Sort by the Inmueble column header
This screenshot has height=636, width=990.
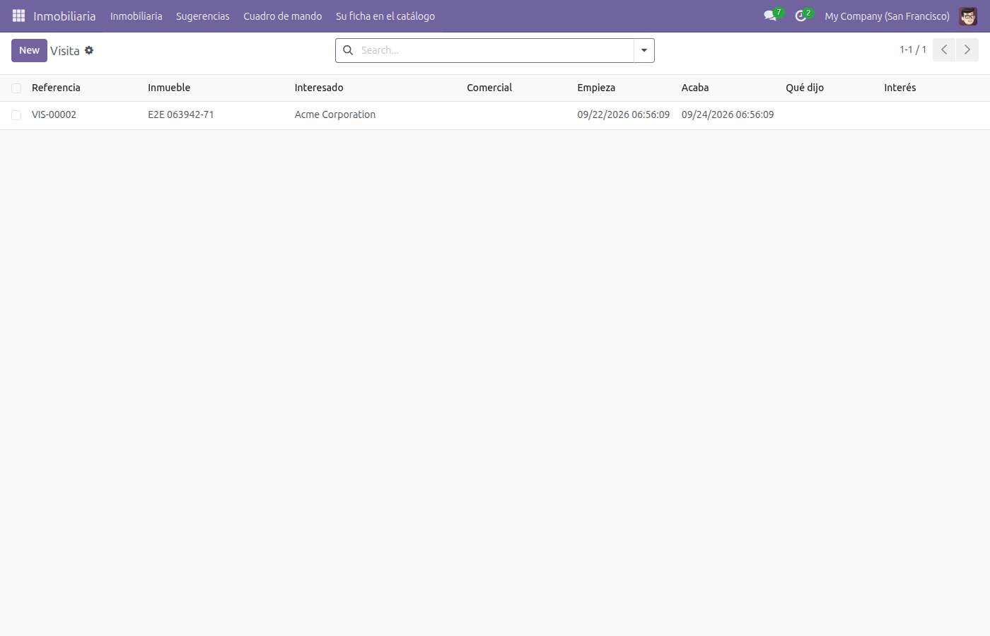(x=169, y=88)
